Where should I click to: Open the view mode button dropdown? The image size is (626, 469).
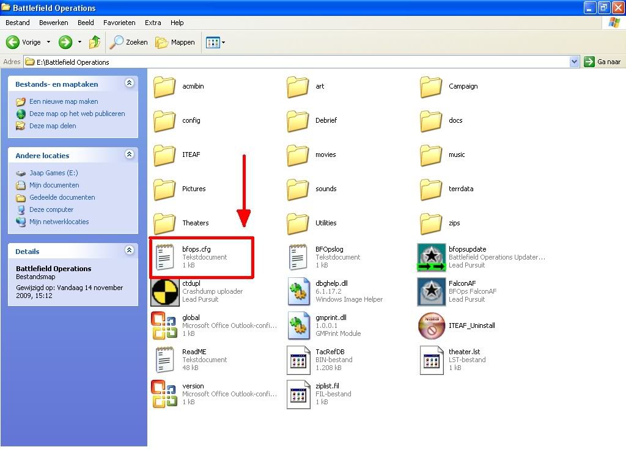coord(215,42)
